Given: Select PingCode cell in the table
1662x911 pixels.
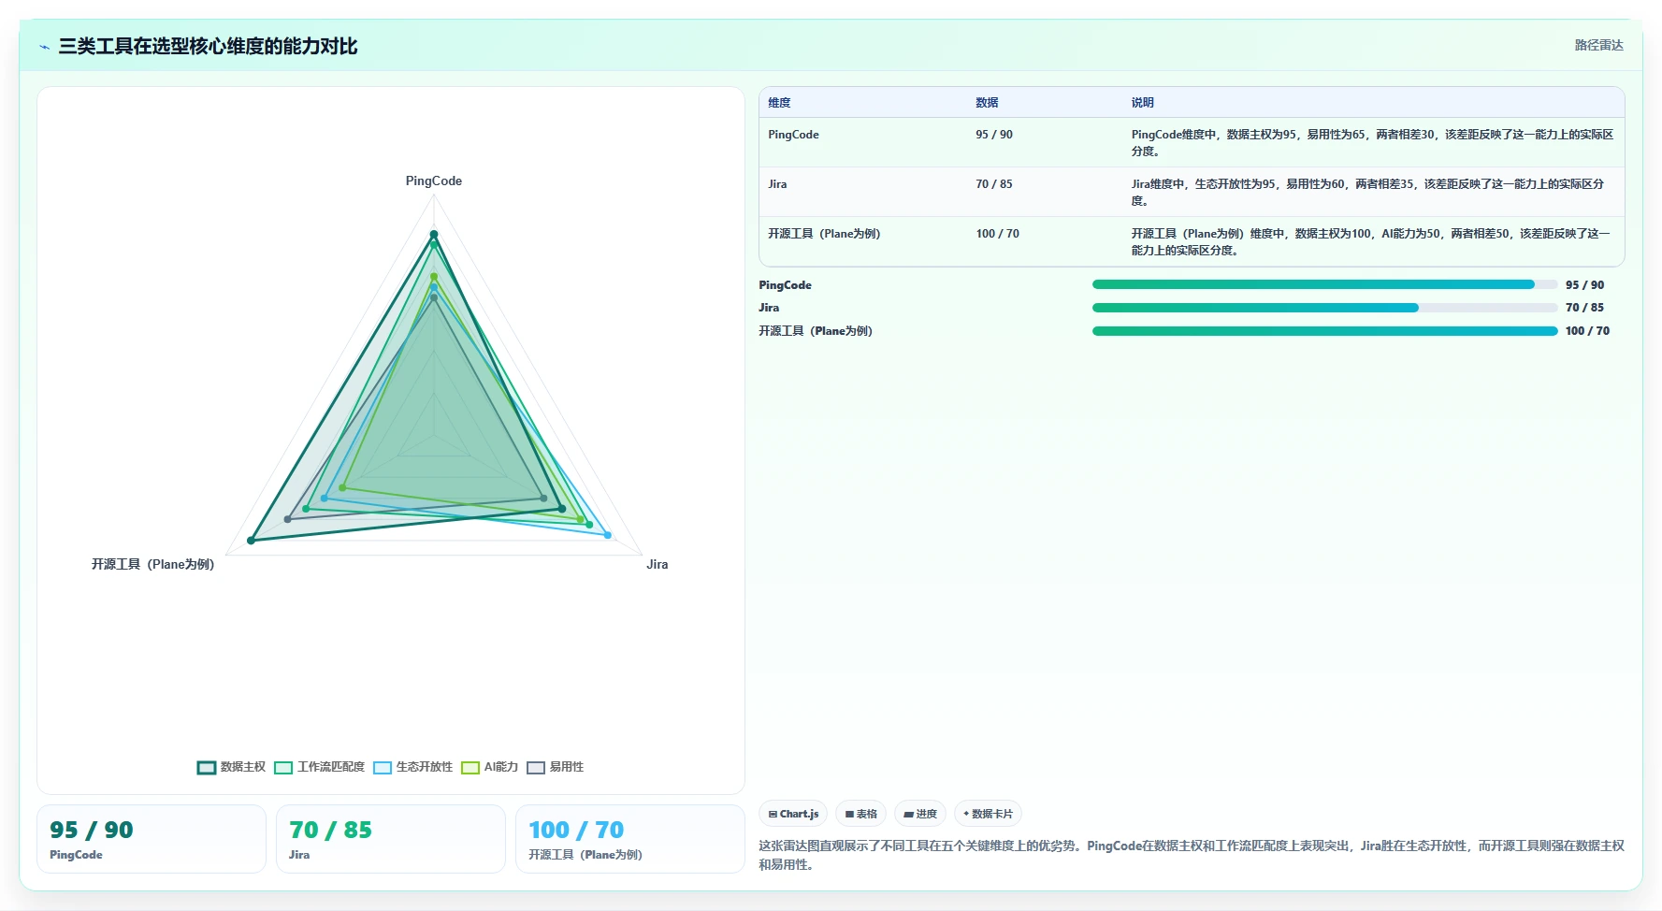Looking at the screenshot, I should [794, 135].
